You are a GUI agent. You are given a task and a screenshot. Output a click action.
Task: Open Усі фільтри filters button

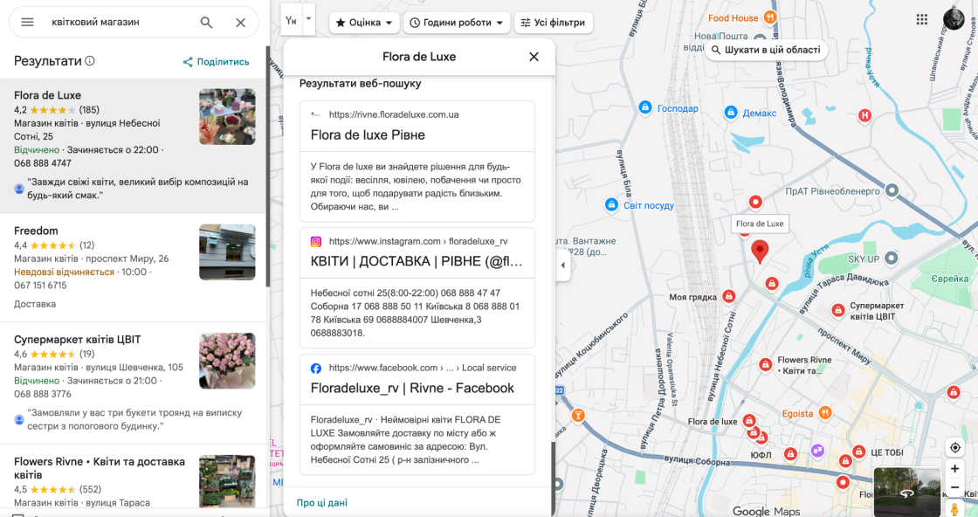(x=554, y=23)
